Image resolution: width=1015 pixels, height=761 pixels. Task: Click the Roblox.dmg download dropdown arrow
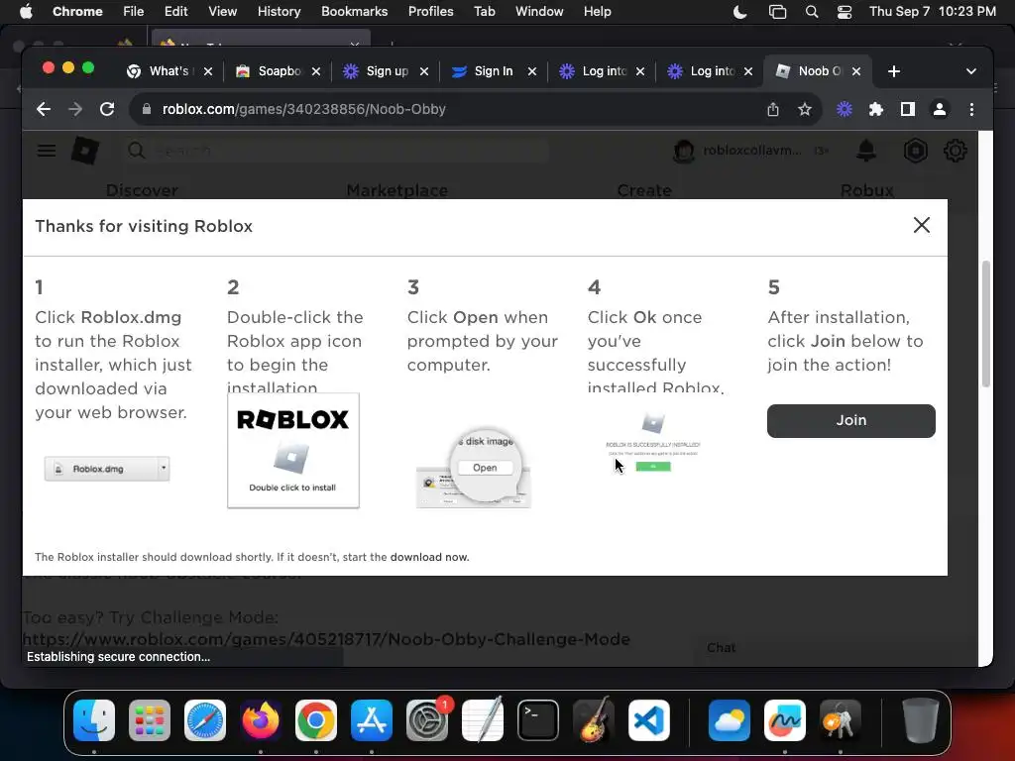pyautogui.click(x=164, y=468)
